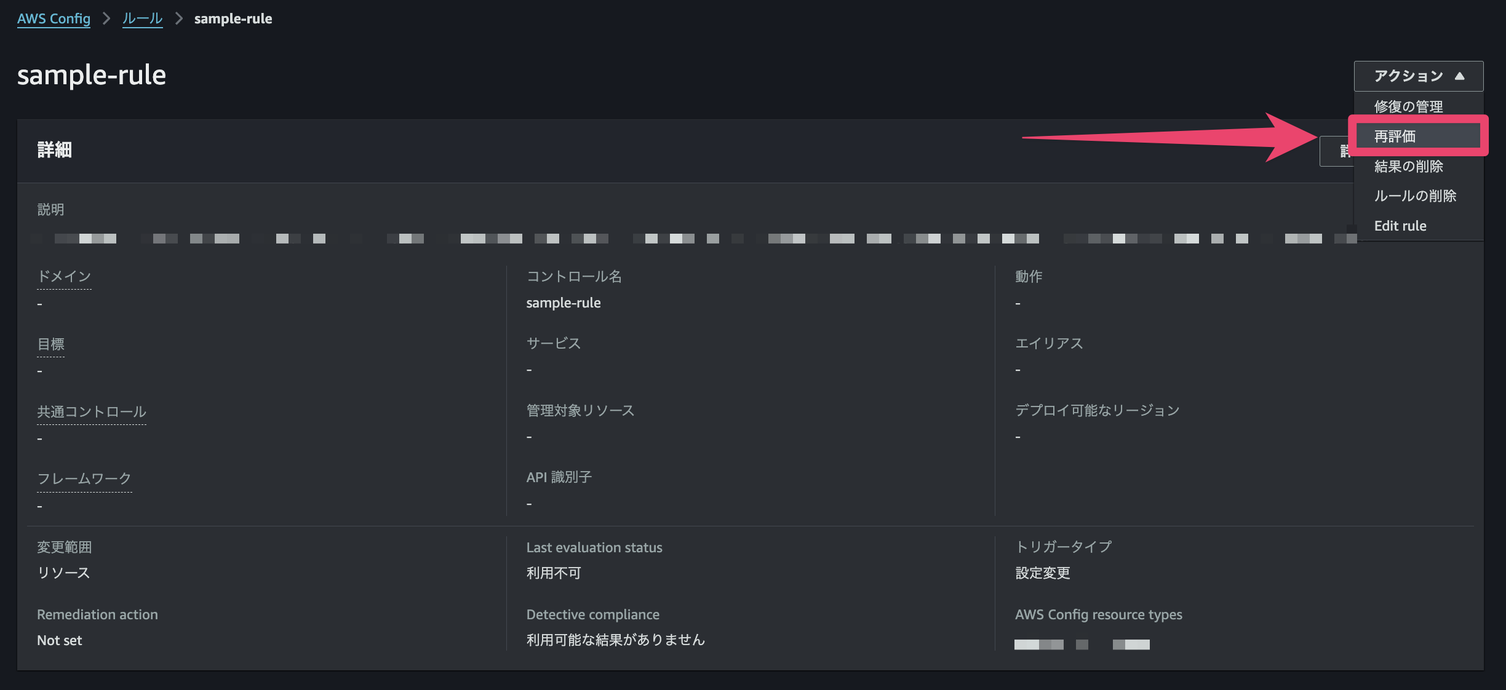Click the dotted フレームワーク label
Viewport: 1506px width, 690px height.
pos(84,478)
